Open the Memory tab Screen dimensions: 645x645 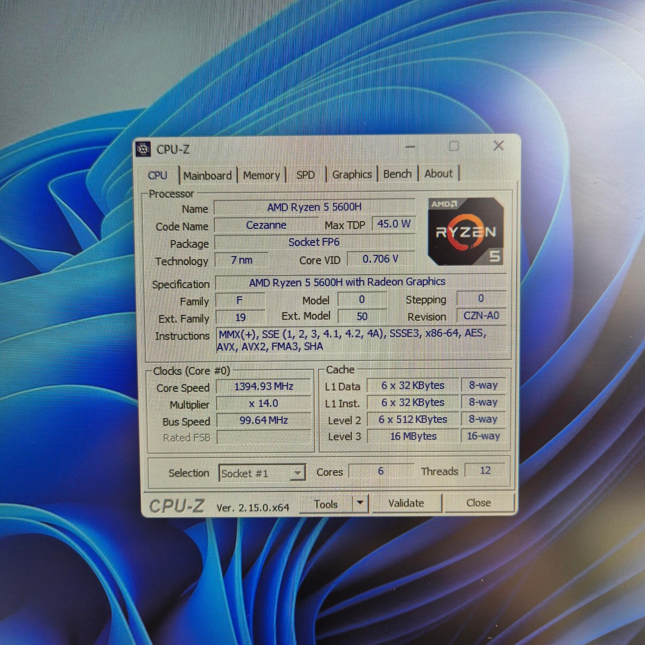(x=261, y=175)
